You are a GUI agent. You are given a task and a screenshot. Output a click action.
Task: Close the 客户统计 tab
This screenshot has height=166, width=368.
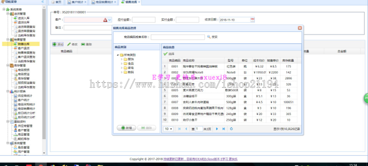(x=85, y=2)
